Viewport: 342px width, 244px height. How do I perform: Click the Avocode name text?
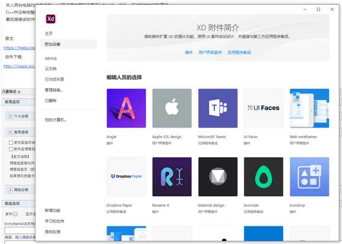click(x=251, y=205)
